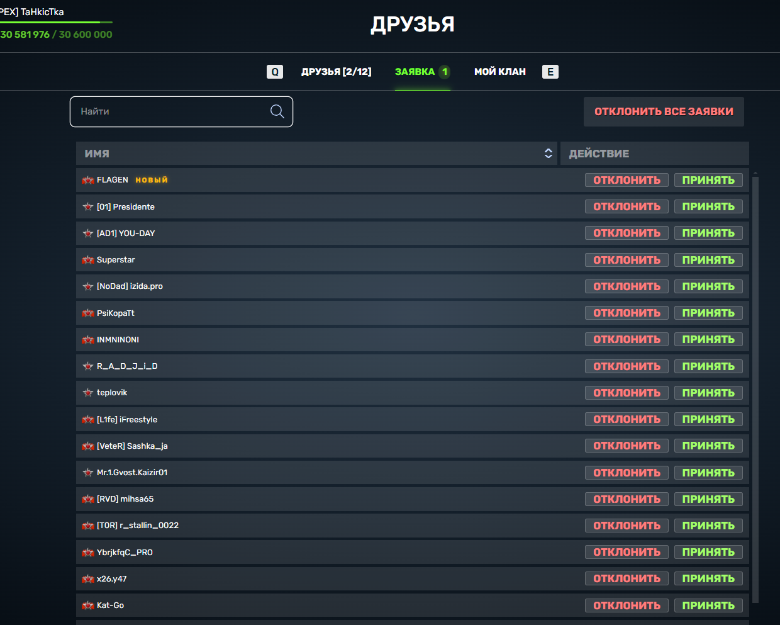Image resolution: width=780 pixels, height=625 pixels.
Task: Decline x26.y47 request
Action: 627,578
